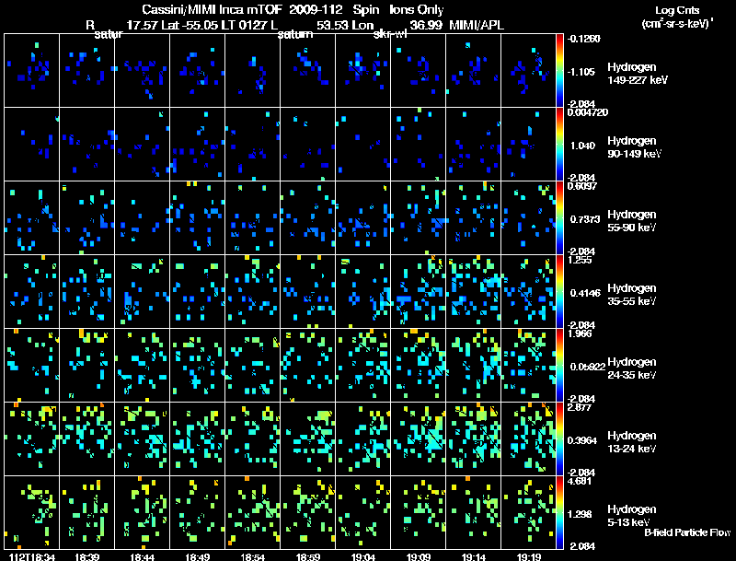Select the 90-149 keV panel at 19:19
The width and height of the screenshot is (736, 561).
pos(528,145)
